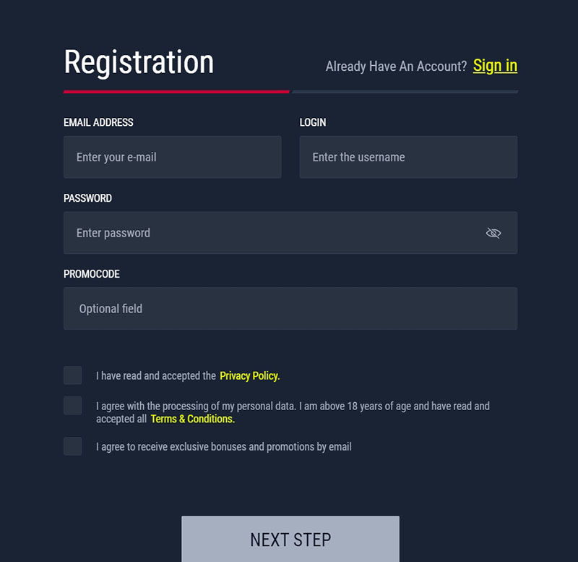Viewport: 578px width, 562px height.
Task: Toggle password visibility with the eye icon
Action: coord(493,233)
